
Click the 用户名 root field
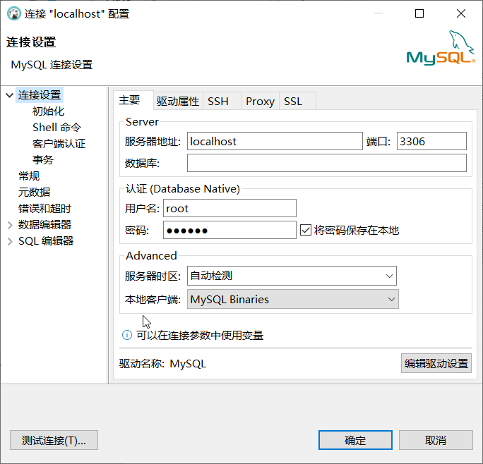click(x=229, y=208)
